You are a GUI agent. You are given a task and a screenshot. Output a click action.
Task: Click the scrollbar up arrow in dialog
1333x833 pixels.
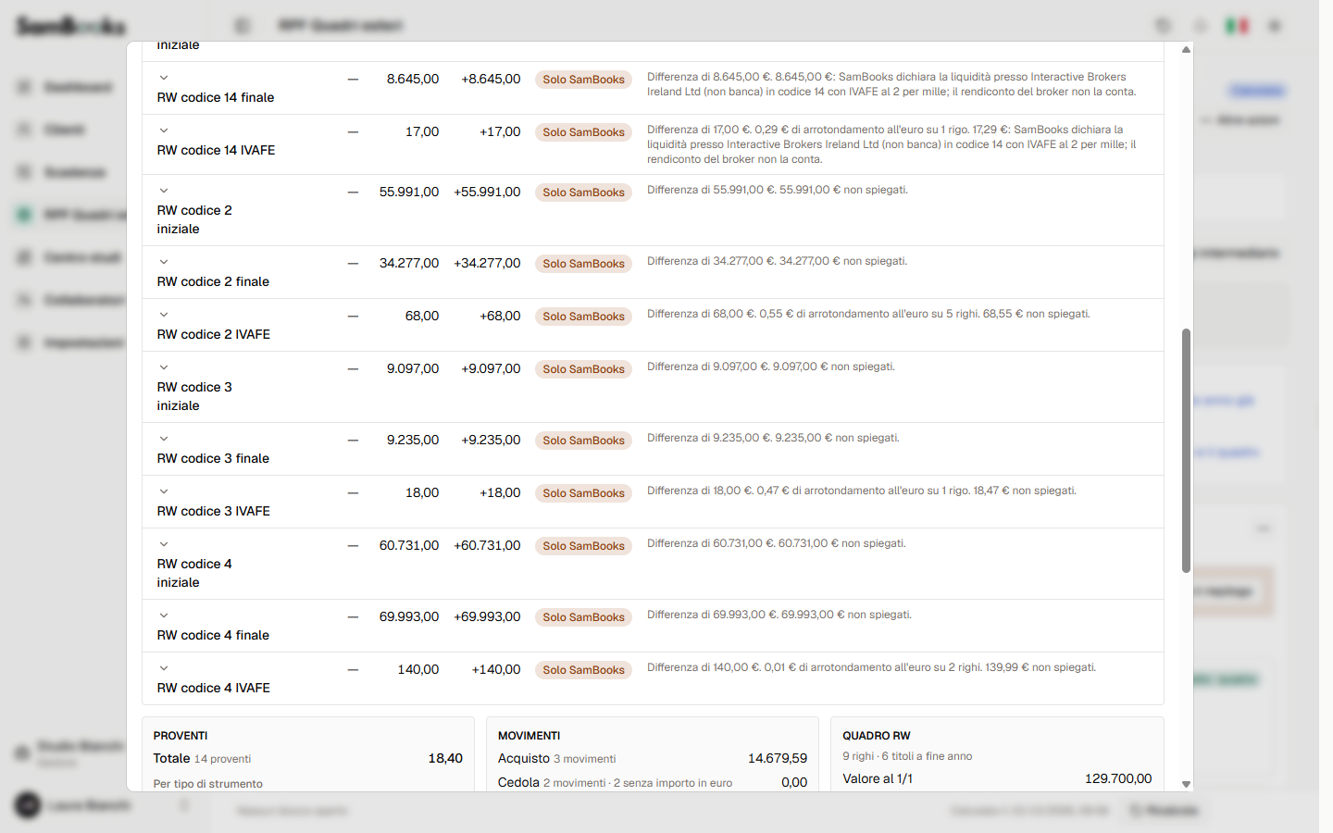pos(1186,50)
